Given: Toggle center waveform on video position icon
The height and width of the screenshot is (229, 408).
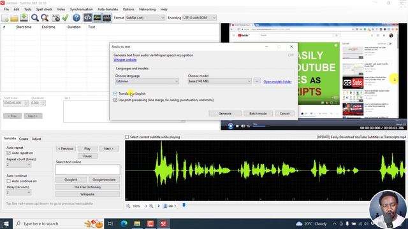Looking at the screenshot, I should coord(165,206).
